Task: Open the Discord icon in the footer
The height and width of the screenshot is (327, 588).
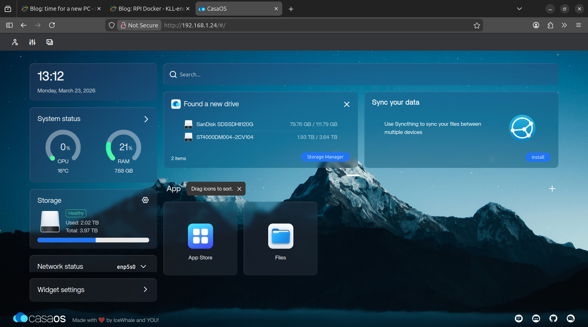Action: pyautogui.click(x=536, y=319)
